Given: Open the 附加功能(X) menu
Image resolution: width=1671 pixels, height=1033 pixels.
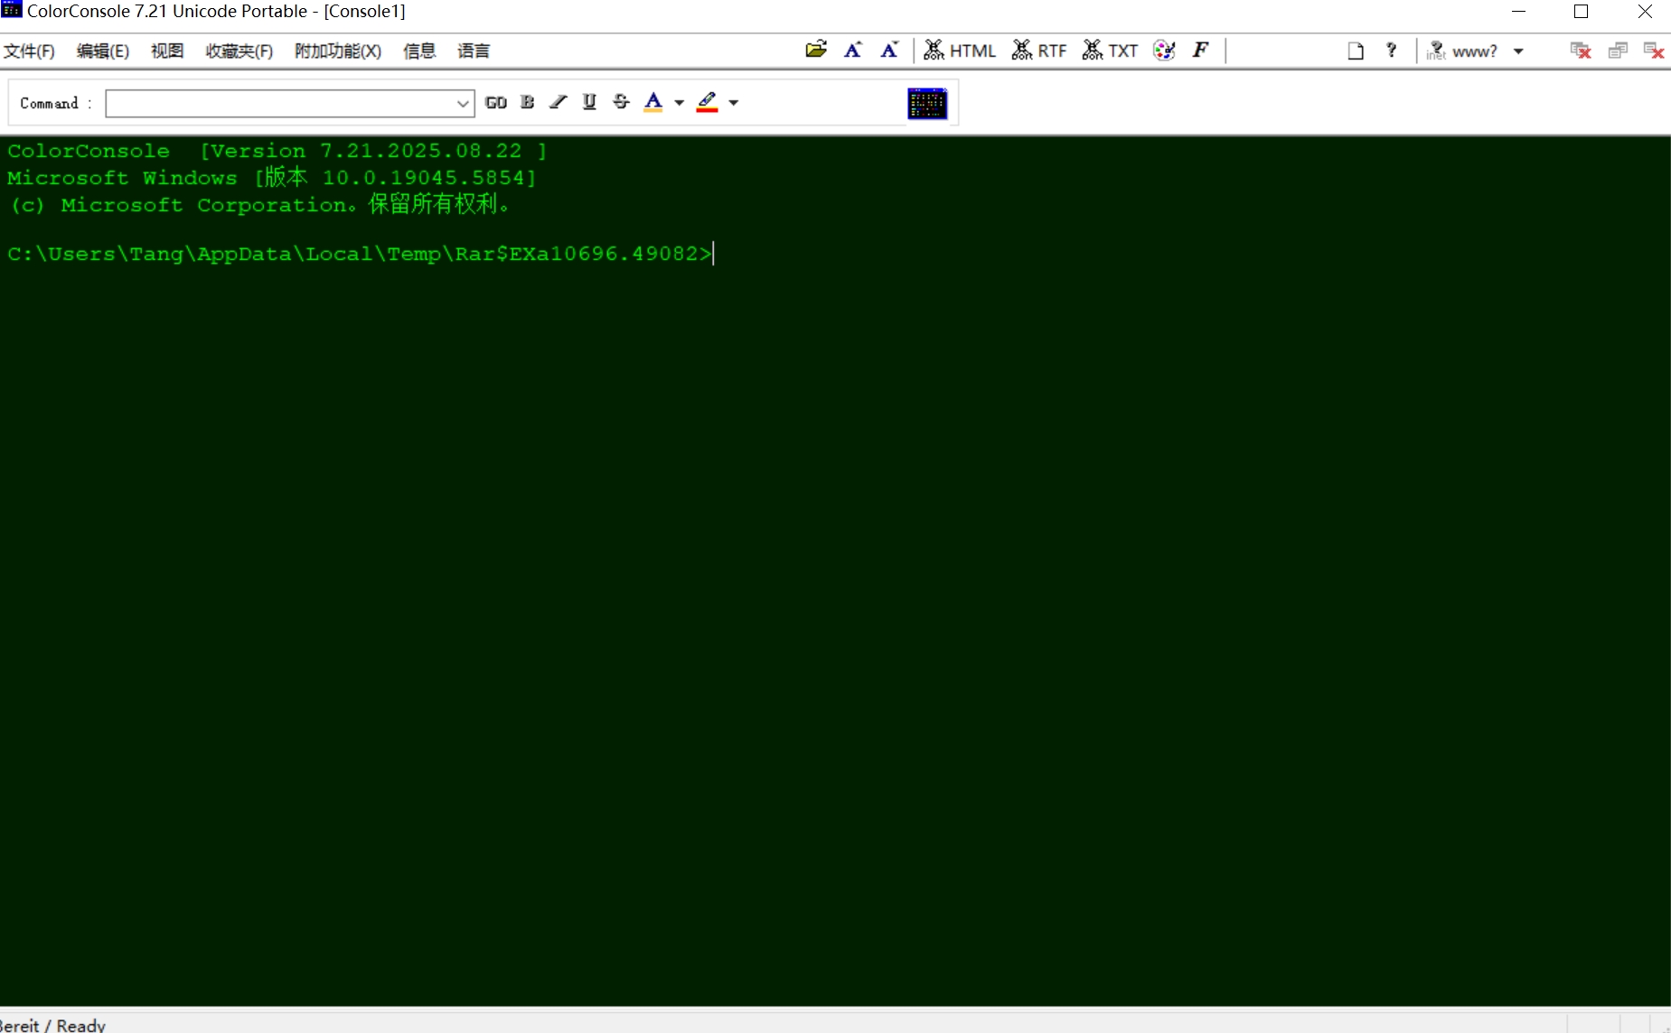Looking at the screenshot, I should pyautogui.click(x=338, y=51).
